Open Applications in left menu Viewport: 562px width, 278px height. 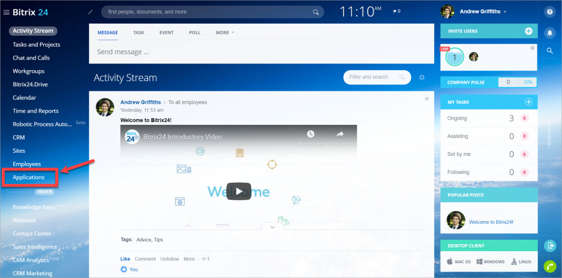(29, 177)
